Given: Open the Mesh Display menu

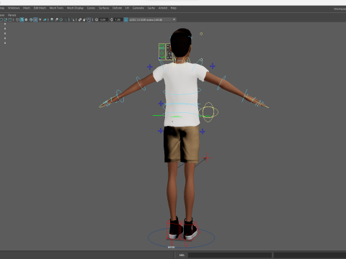Looking at the screenshot, I should pos(75,8).
